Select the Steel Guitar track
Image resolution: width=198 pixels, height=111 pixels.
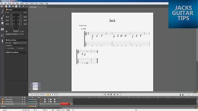coord(8,99)
